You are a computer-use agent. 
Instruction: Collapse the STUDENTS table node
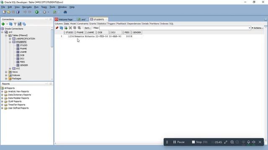(10, 42)
